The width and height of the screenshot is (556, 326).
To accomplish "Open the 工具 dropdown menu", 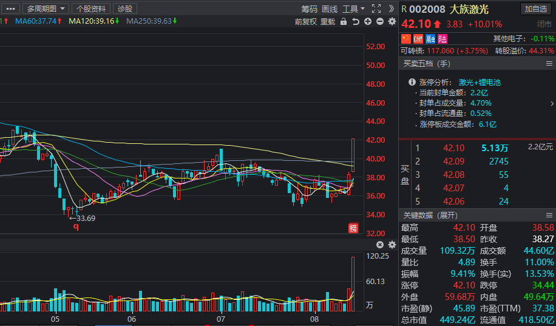I will (x=353, y=9).
